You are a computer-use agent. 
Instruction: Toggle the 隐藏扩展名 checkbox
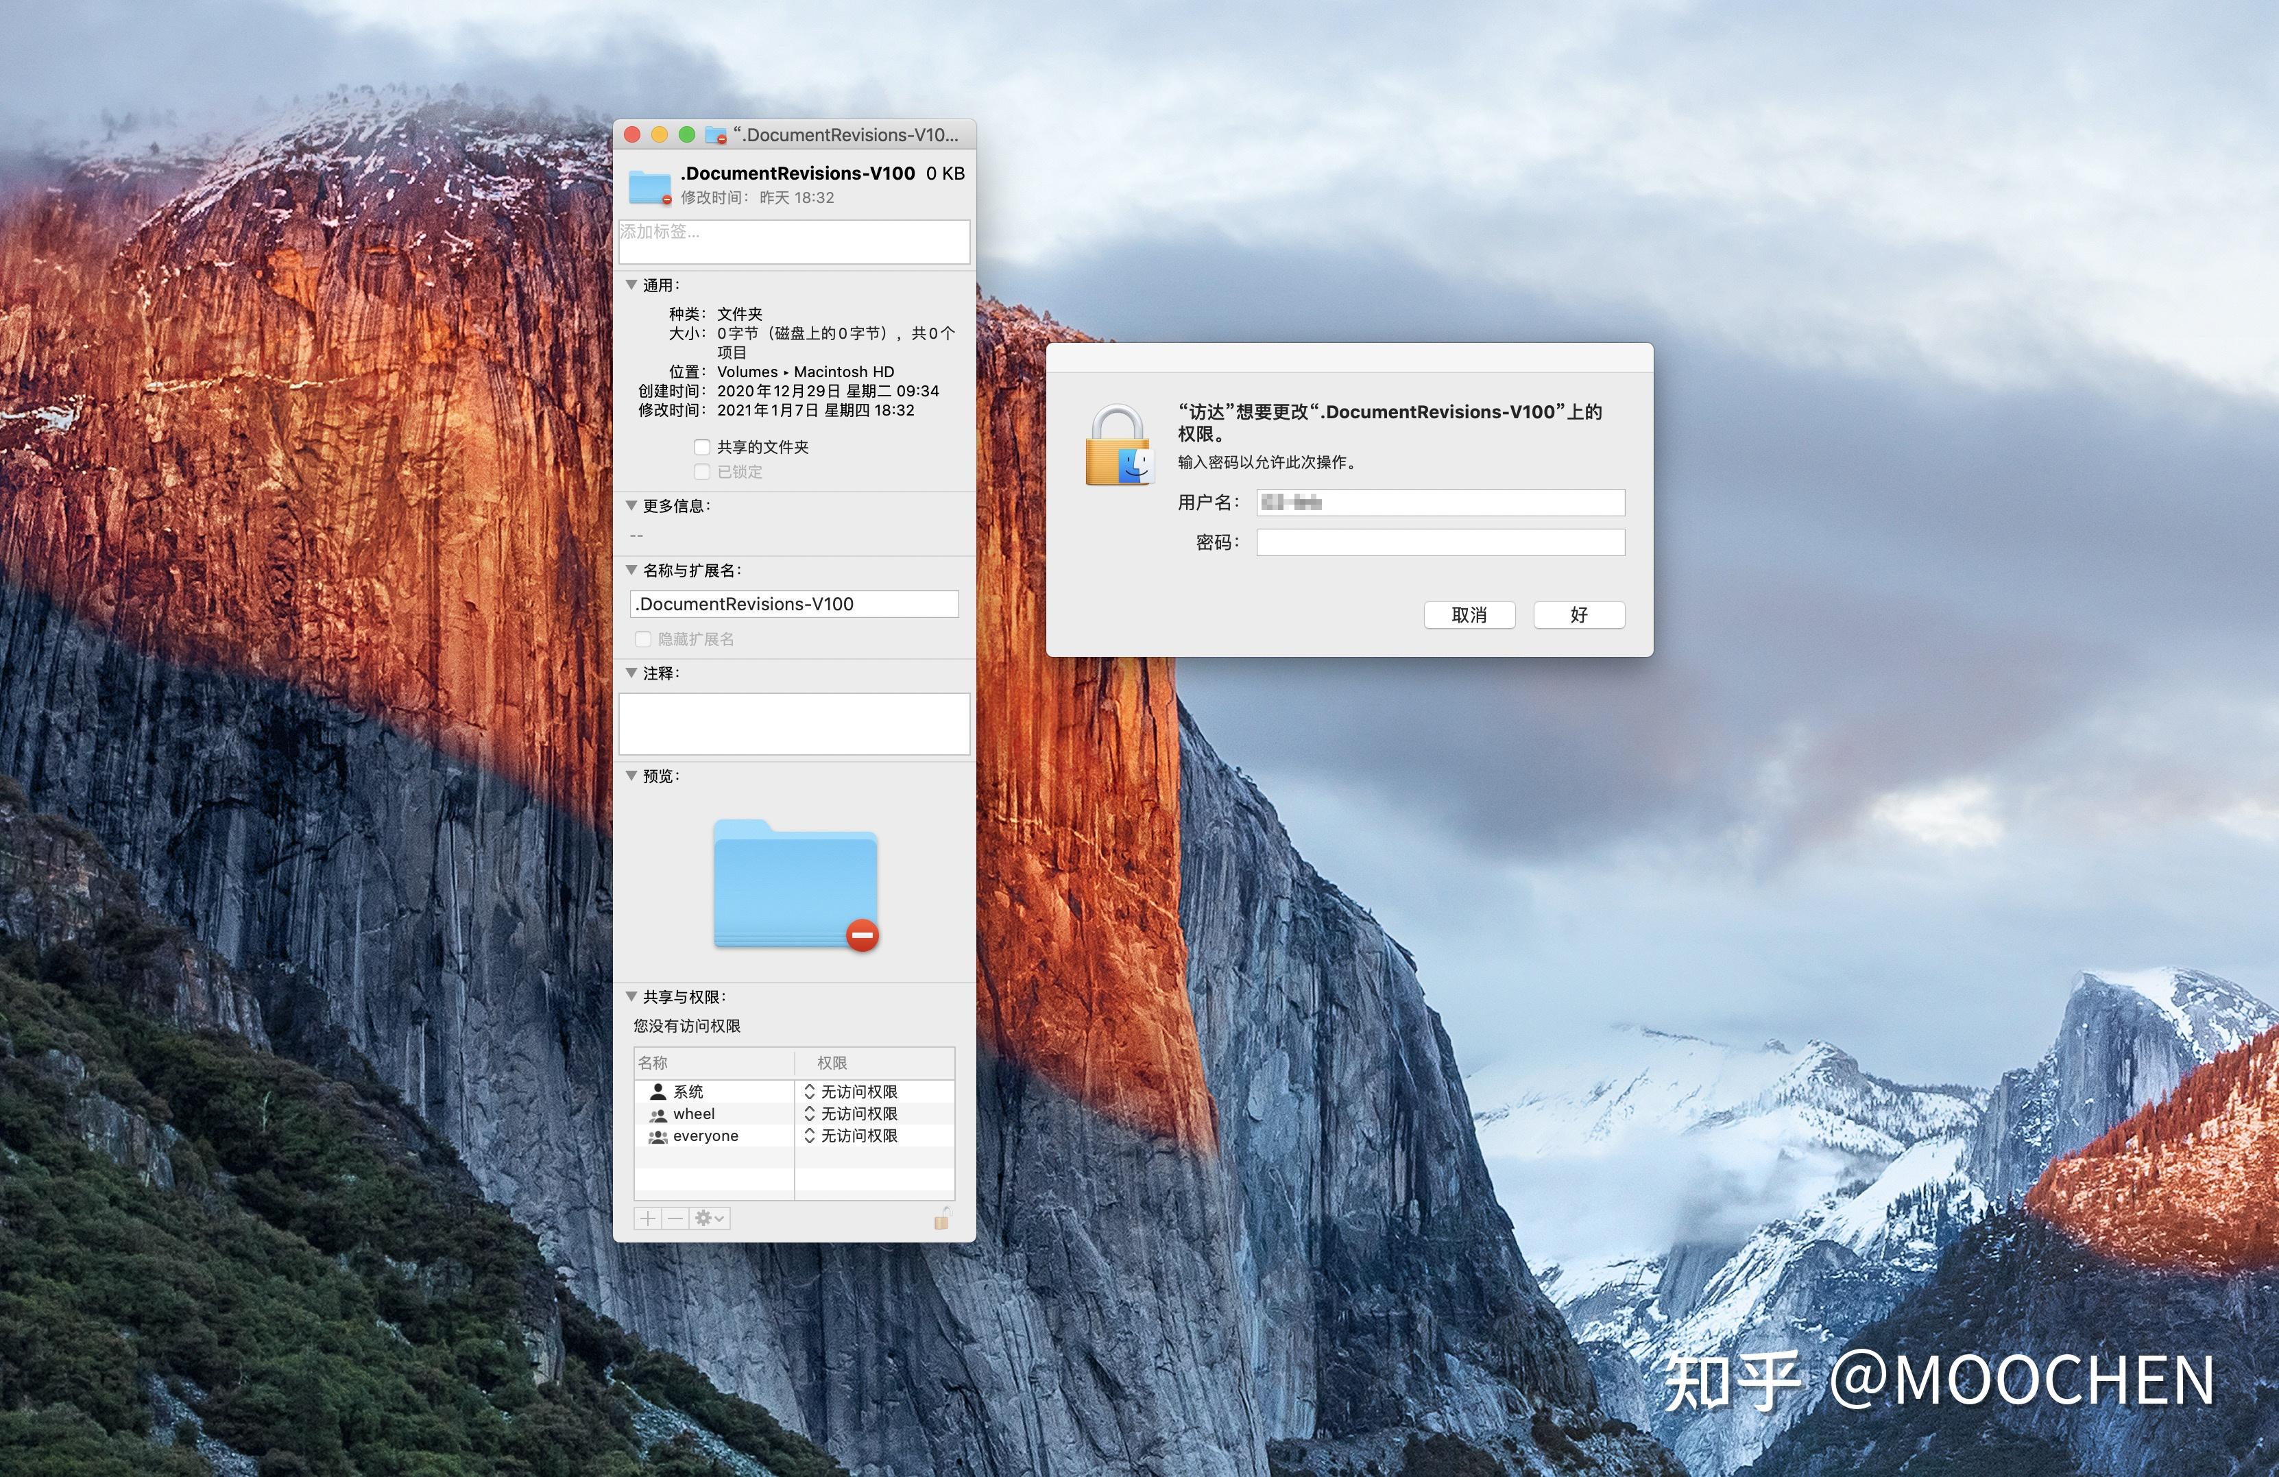coord(644,639)
